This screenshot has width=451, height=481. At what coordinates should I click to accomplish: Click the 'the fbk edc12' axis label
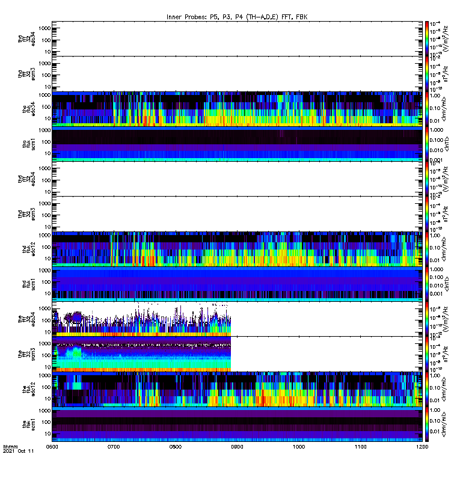point(28,389)
